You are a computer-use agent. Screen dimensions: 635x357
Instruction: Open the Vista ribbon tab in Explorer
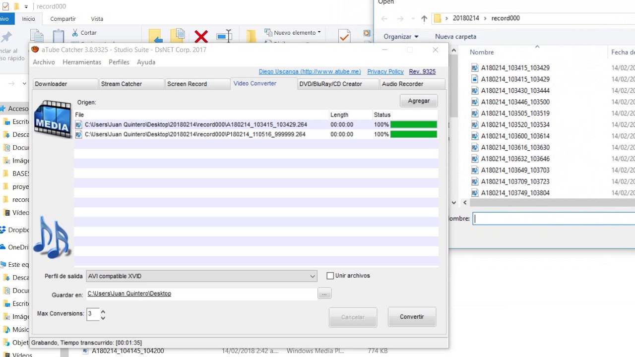click(97, 19)
